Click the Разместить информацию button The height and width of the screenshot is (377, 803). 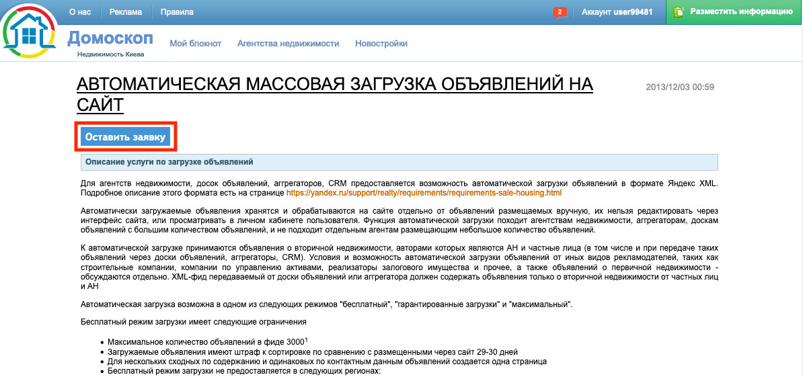pyautogui.click(x=734, y=12)
